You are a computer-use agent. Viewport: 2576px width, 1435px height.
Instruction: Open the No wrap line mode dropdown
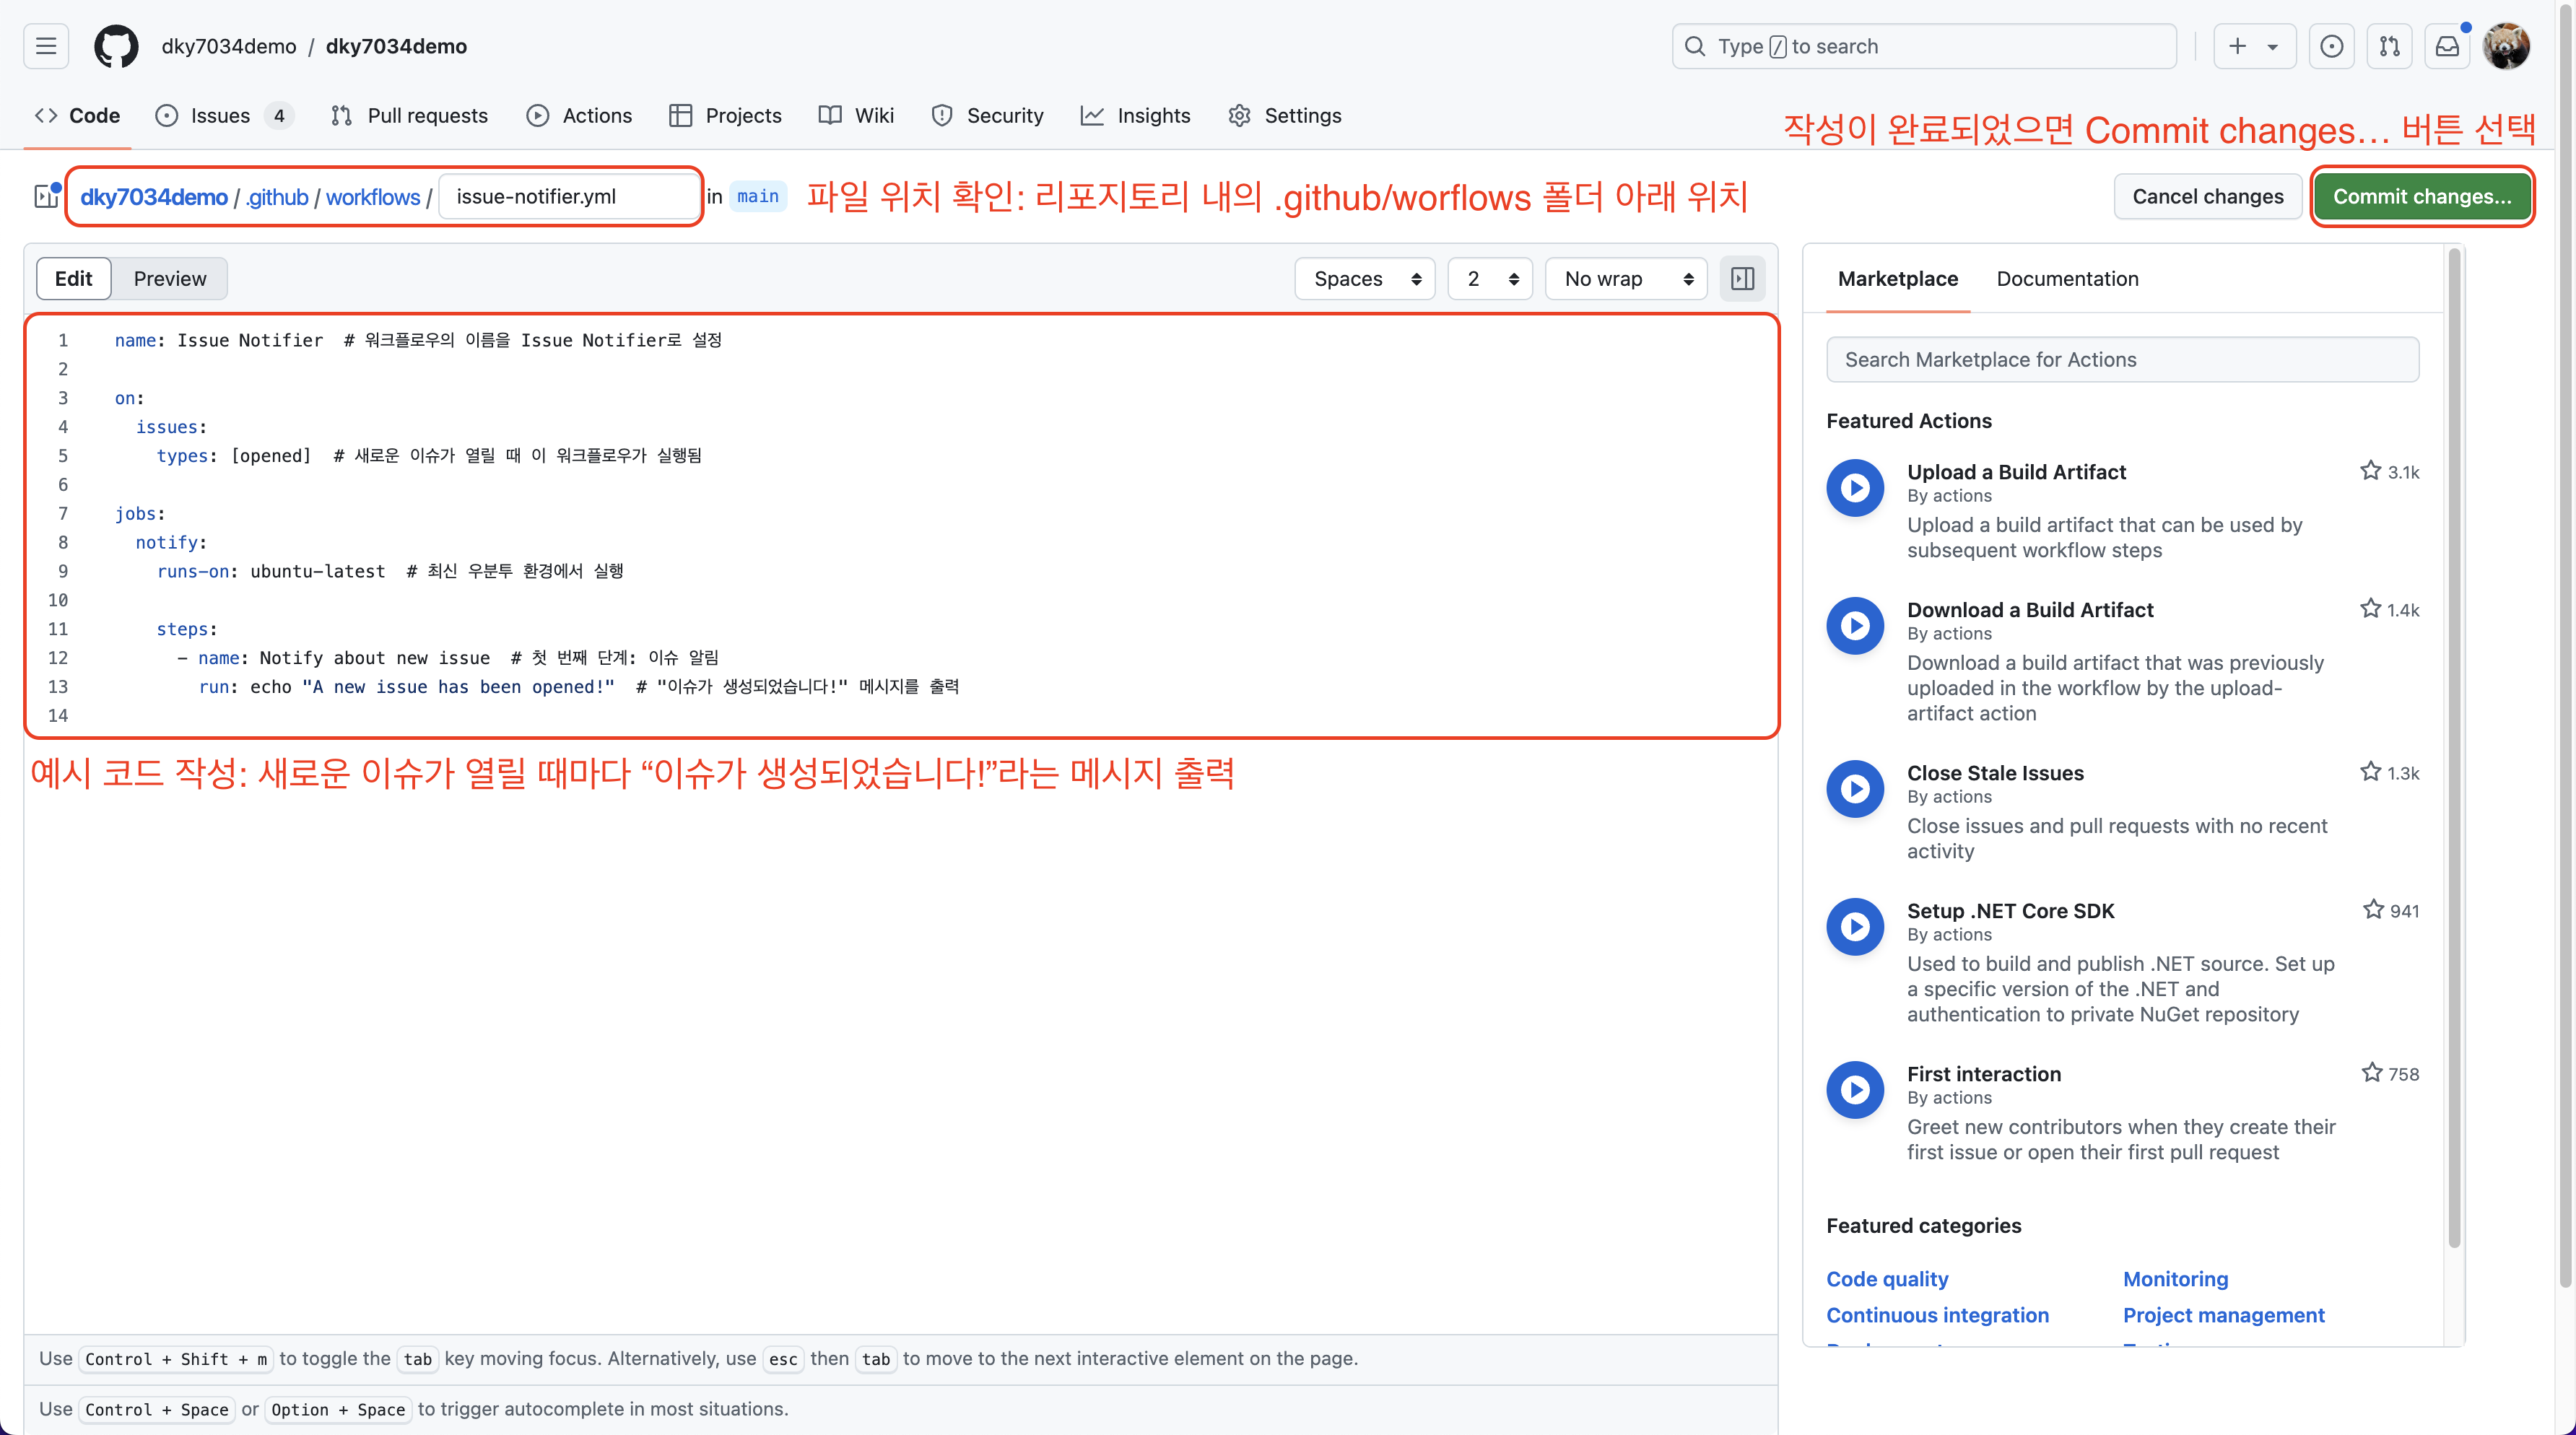coord(1626,279)
